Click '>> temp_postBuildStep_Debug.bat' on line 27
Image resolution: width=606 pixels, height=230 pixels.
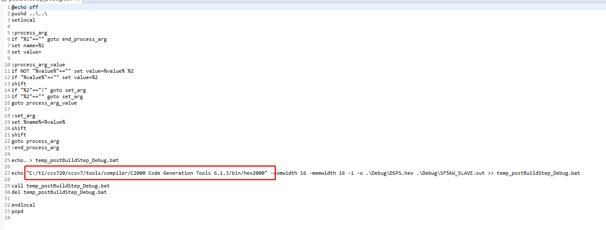click(534, 173)
